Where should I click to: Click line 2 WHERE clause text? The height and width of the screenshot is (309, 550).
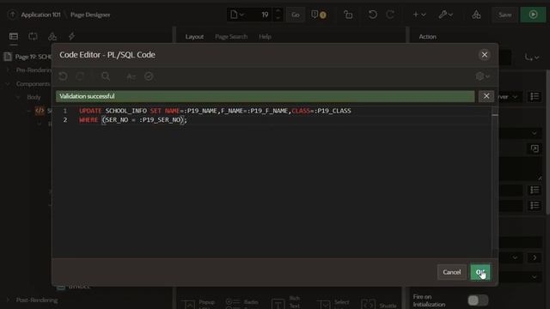pyautogui.click(x=133, y=120)
